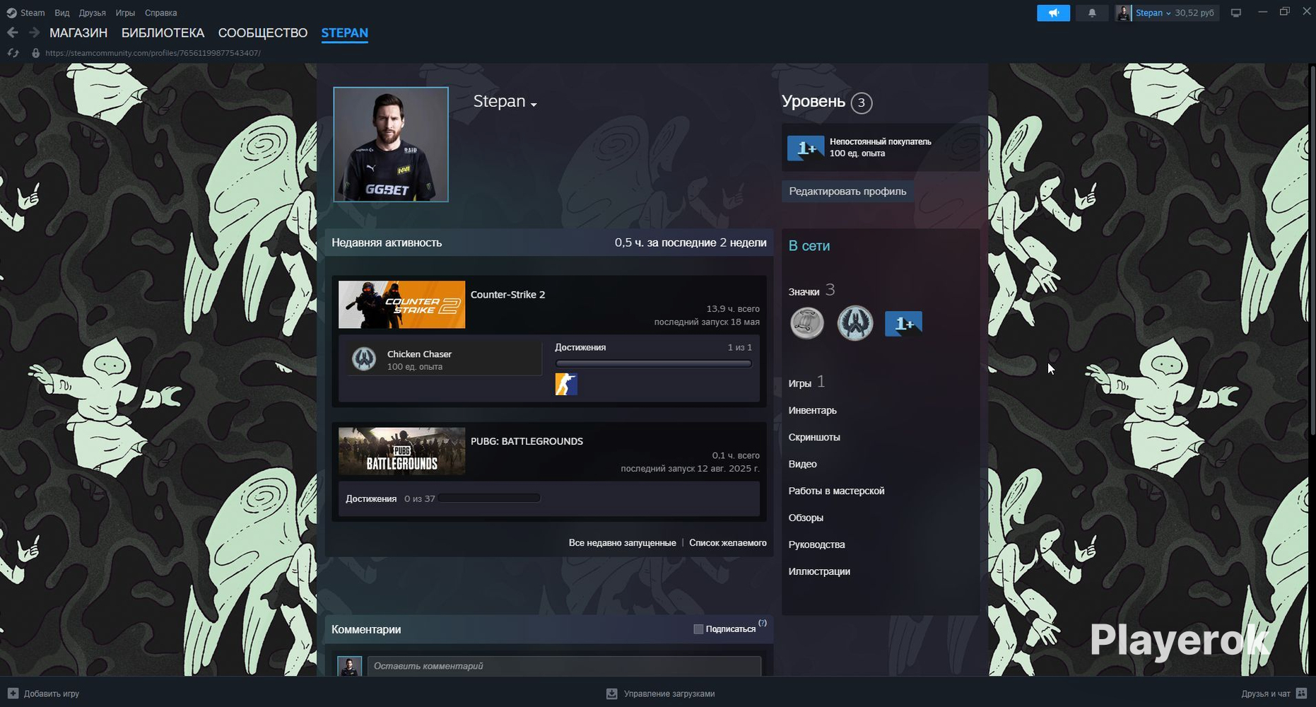
Task: Open the friends and chat icon
Action: pyautogui.click(x=1302, y=694)
